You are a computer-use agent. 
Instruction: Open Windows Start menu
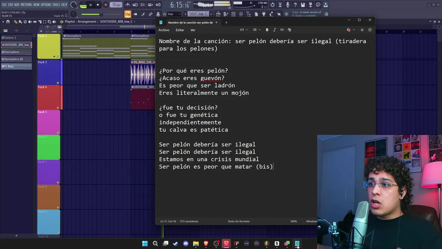point(145,243)
